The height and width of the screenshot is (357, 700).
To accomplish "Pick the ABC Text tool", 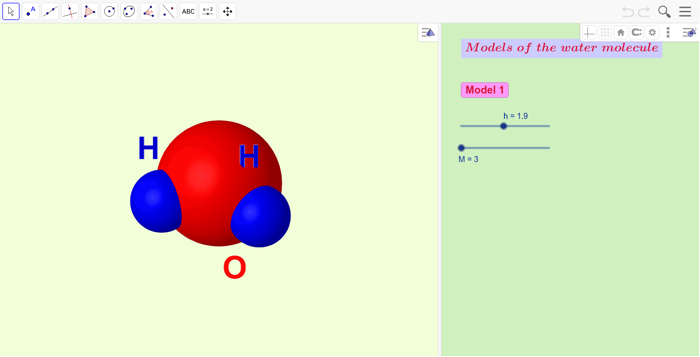I will [188, 11].
